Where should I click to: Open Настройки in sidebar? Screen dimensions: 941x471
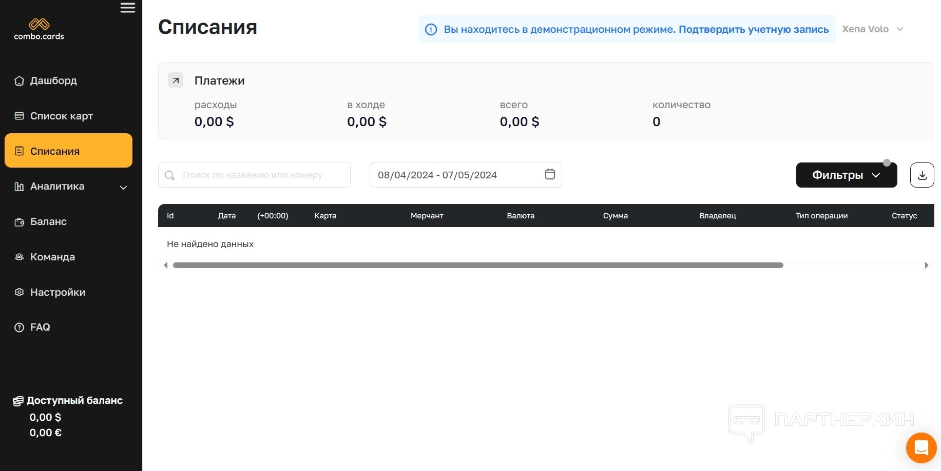point(57,293)
